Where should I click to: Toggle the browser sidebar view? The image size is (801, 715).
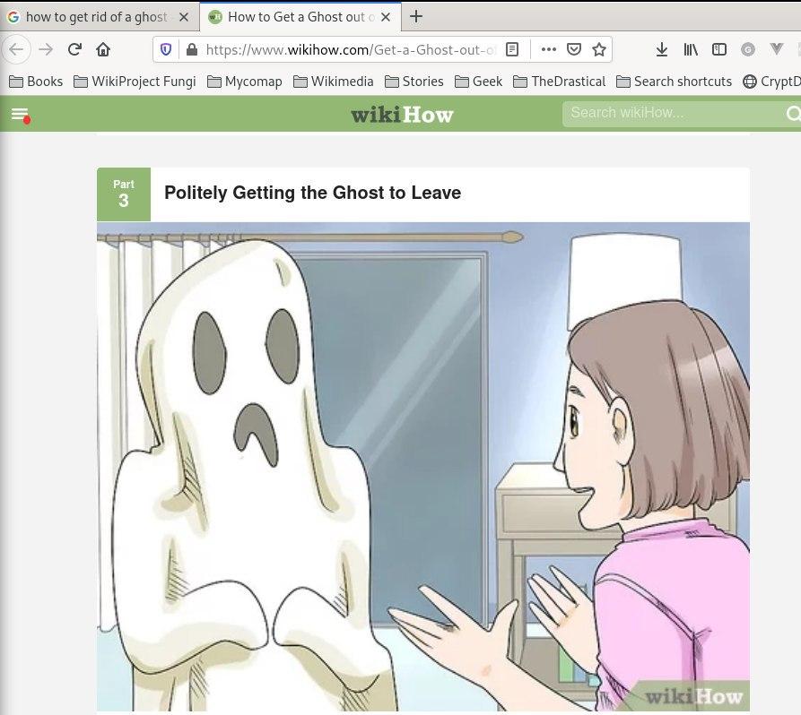718,49
